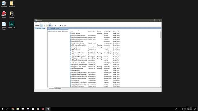
Task: Select the Base Filtering Engine row
Action: [95, 68]
